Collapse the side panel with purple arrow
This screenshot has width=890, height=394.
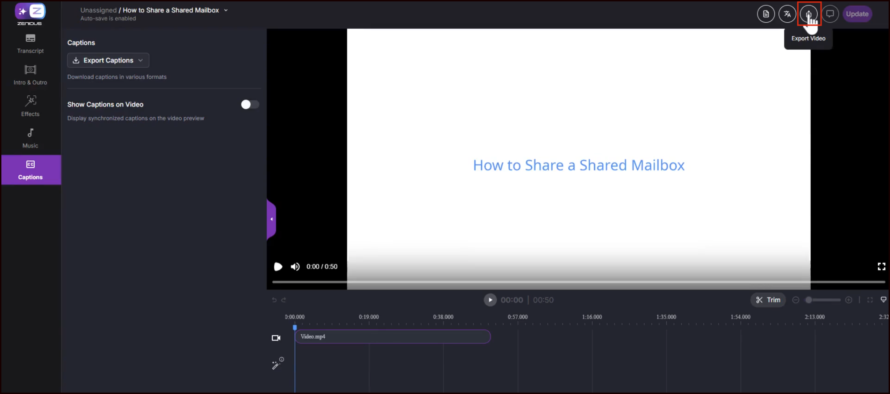272,219
